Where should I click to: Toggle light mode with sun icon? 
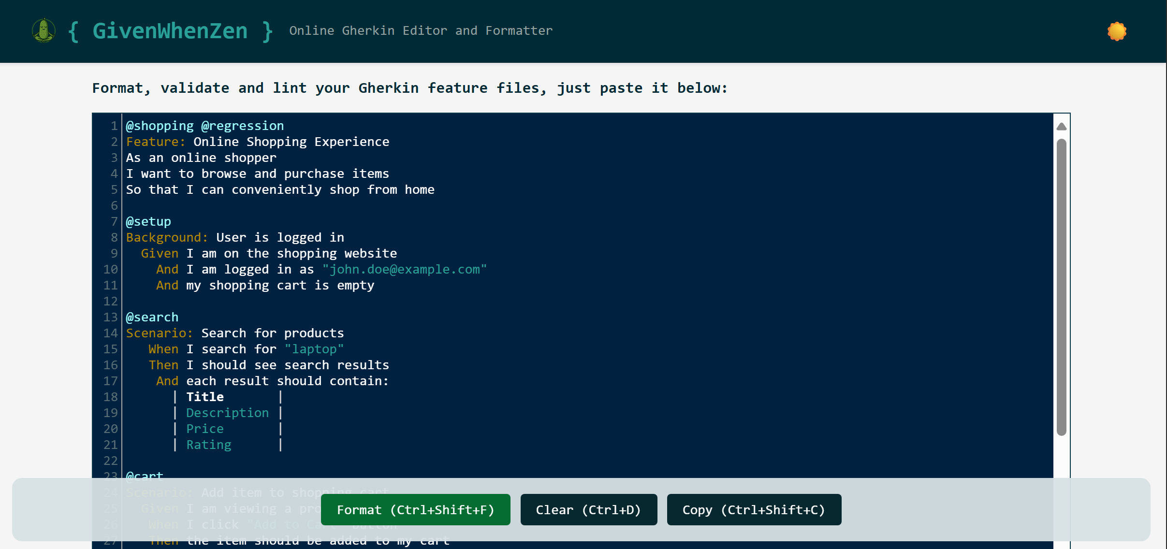pos(1117,31)
